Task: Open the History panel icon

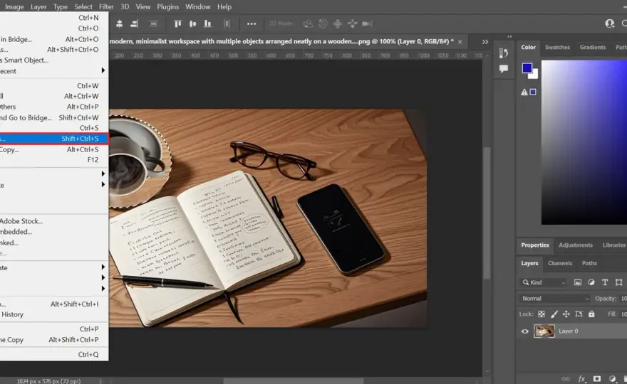Action: [504, 53]
